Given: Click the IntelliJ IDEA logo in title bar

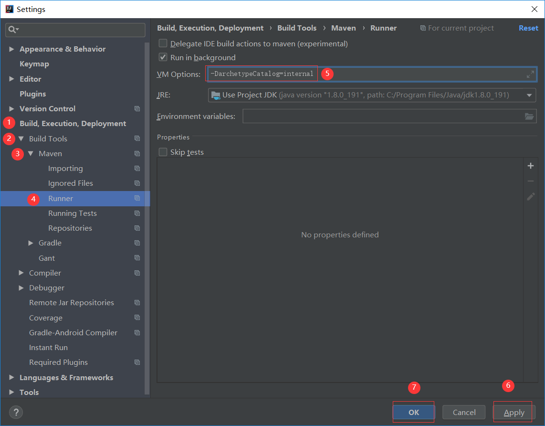Looking at the screenshot, I should coord(9,9).
